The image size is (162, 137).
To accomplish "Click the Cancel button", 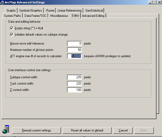I will coord(123,130).
